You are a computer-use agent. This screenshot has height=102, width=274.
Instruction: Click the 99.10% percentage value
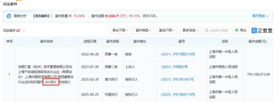[134, 16]
